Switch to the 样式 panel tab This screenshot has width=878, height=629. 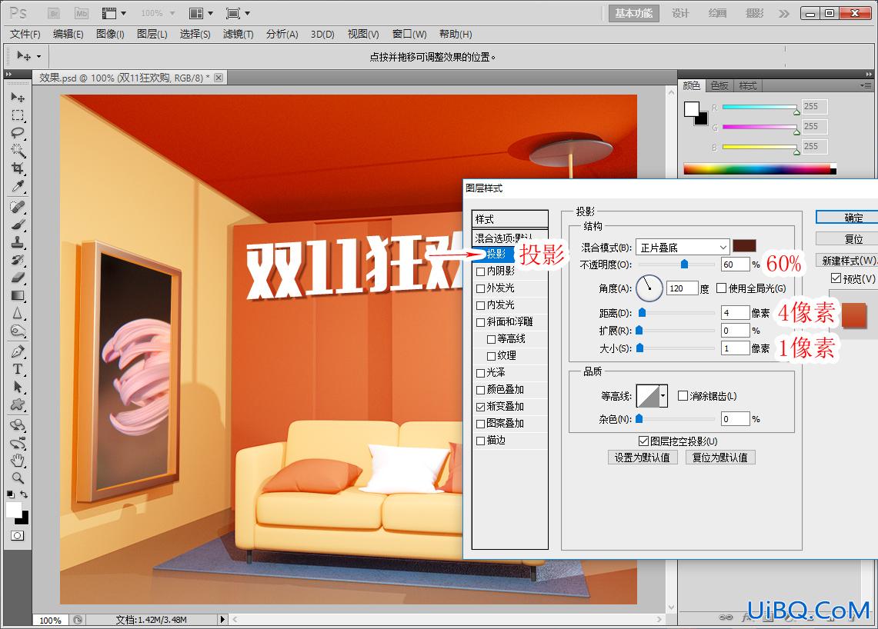747,85
